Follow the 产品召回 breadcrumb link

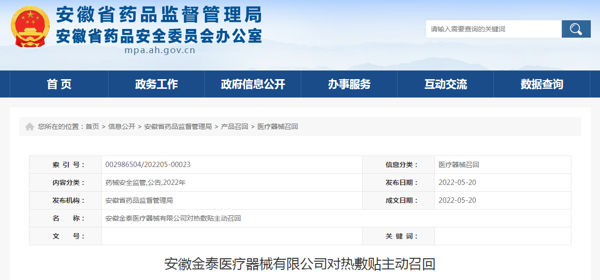(x=234, y=126)
